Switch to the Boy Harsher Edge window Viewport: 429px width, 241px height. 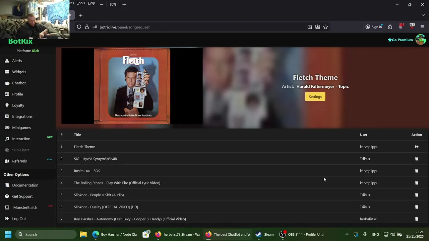[115, 234]
